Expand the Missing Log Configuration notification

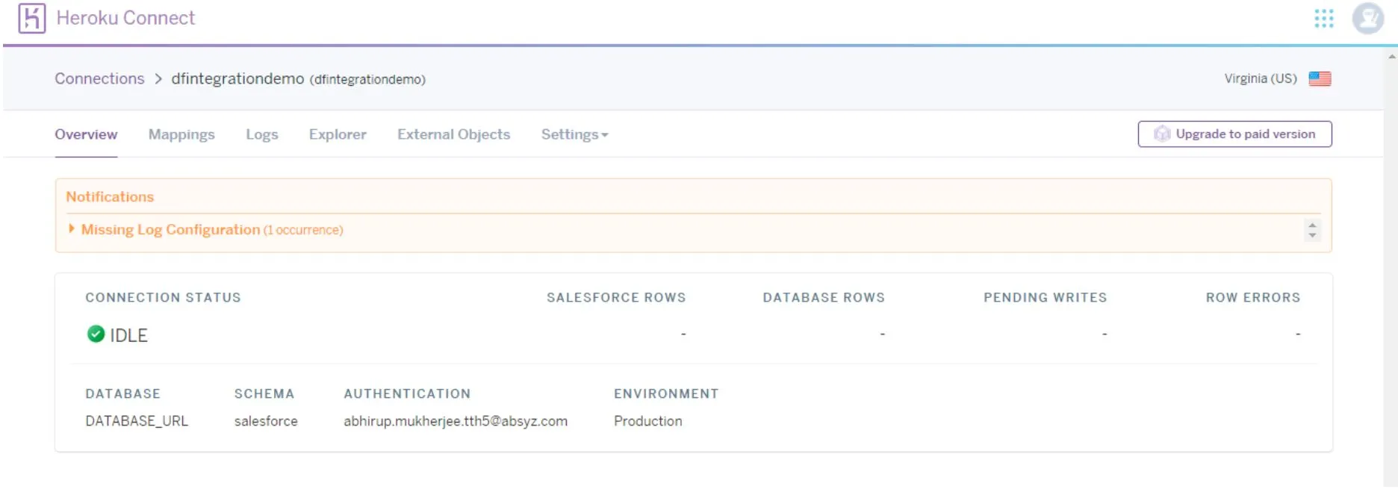72,229
